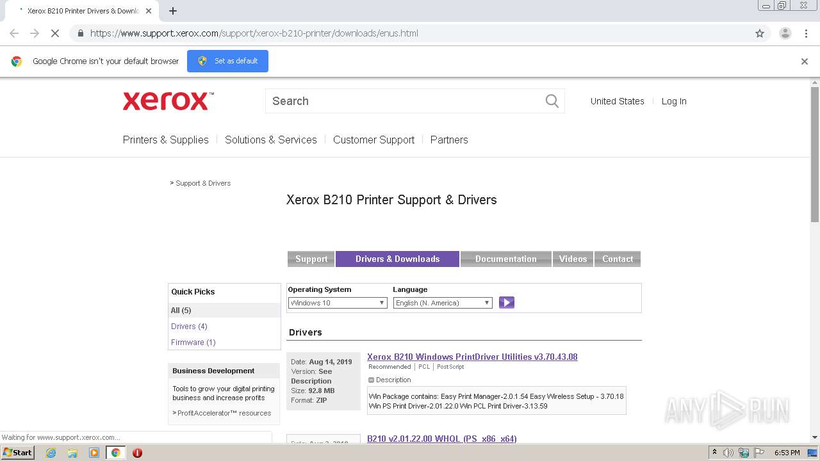Image resolution: width=820 pixels, height=461 pixels.
Task: Click the action center flag icon
Action: click(x=758, y=453)
